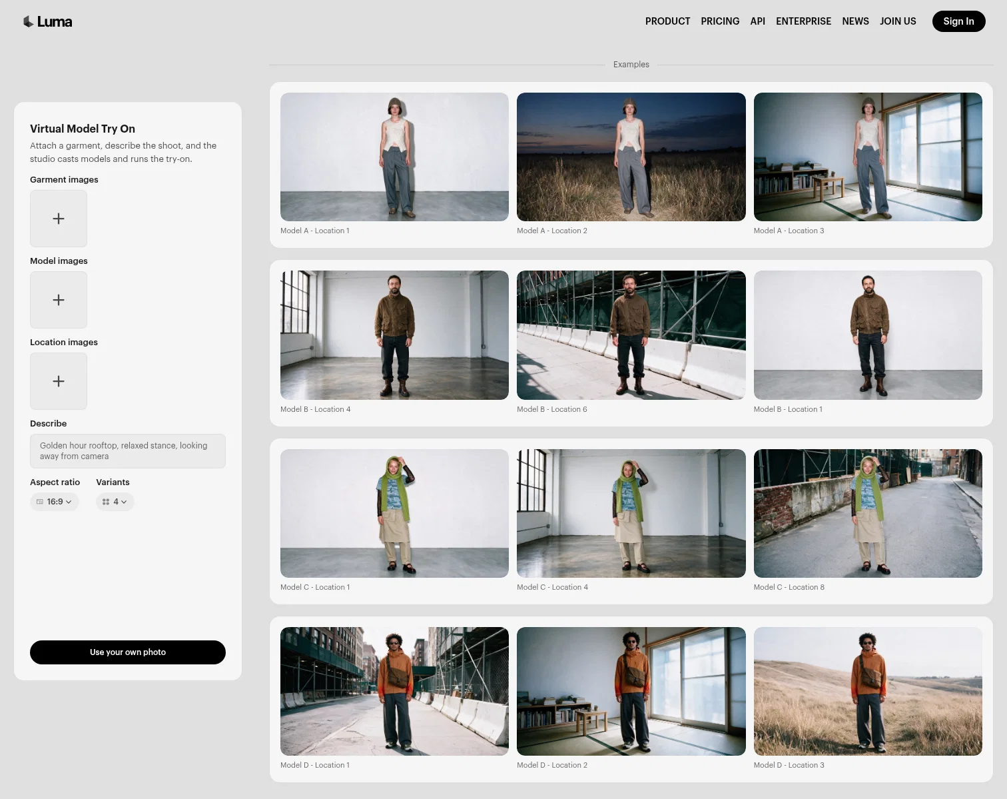Image resolution: width=1007 pixels, height=799 pixels.
Task: Click the Virtual Model Try On heading
Action: click(83, 129)
